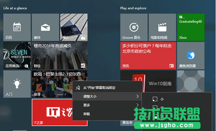Open the 入门 lightbulb tile
Screen dimensions: 216x131
point(17,84)
